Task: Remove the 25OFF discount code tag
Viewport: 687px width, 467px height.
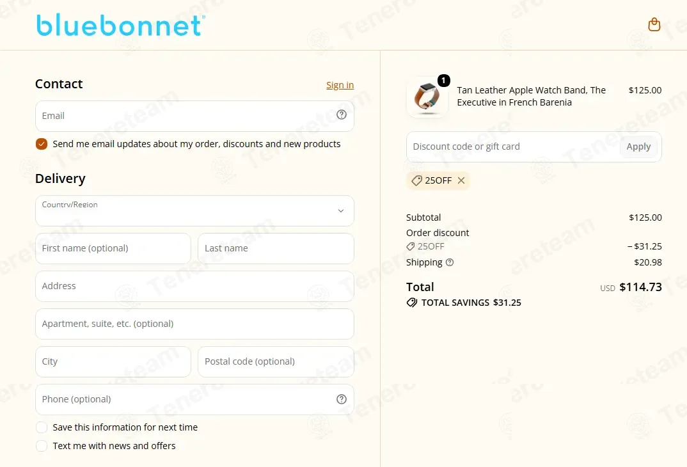Action: click(x=461, y=180)
